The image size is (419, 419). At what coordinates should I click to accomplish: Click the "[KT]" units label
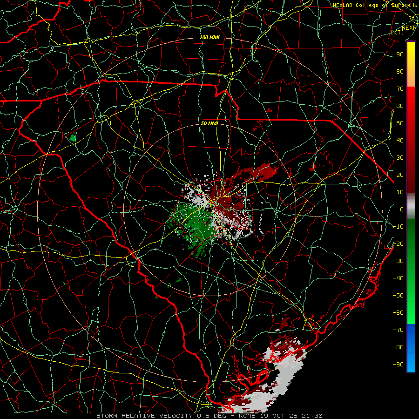pos(398,32)
